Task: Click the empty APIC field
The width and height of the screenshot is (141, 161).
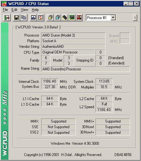Action: 125,41
